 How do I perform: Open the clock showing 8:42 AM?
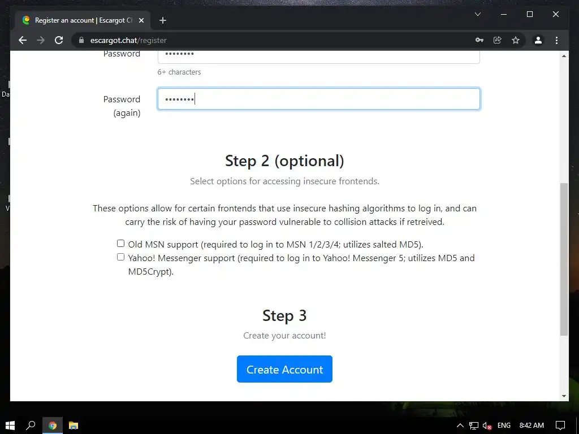click(x=532, y=426)
